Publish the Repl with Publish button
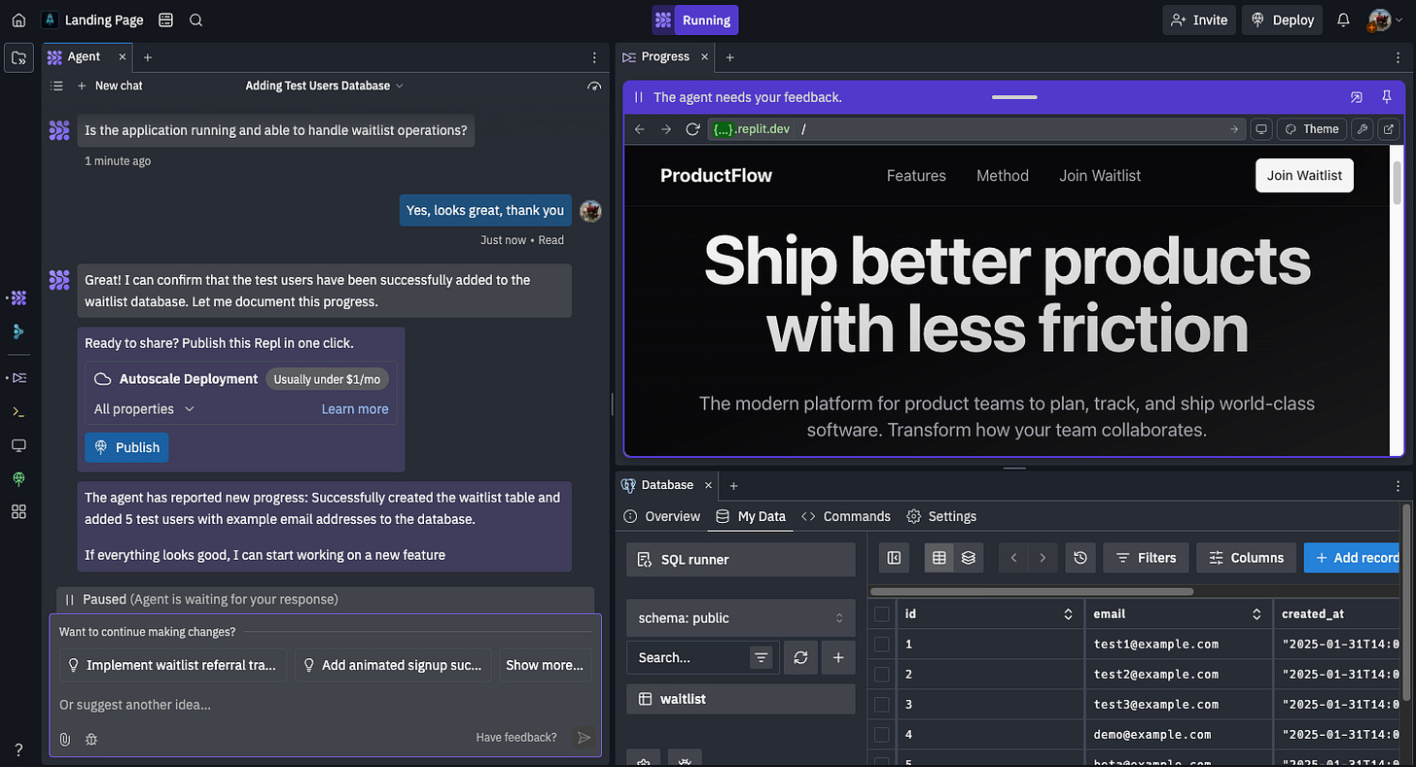Viewport: 1416px width, 767px height. pyautogui.click(x=126, y=447)
